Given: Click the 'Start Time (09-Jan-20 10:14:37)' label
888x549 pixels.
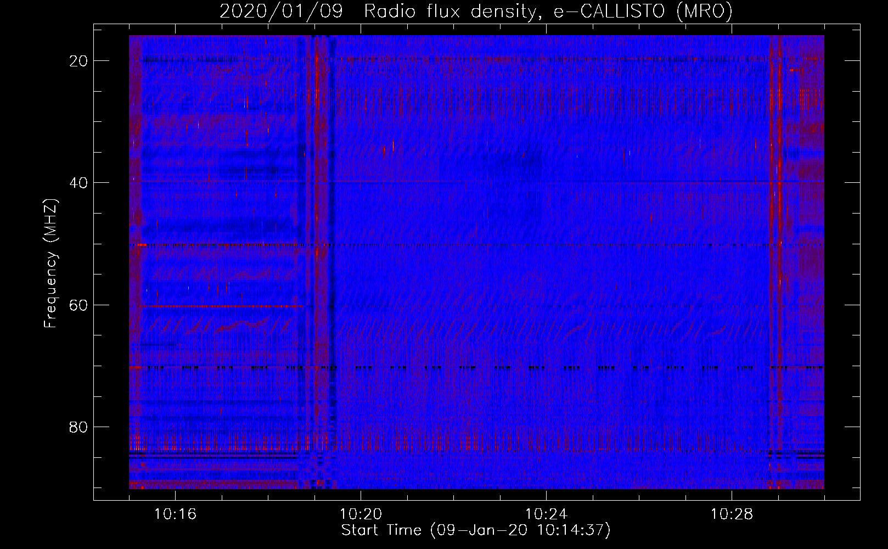Looking at the screenshot, I should [x=476, y=530].
